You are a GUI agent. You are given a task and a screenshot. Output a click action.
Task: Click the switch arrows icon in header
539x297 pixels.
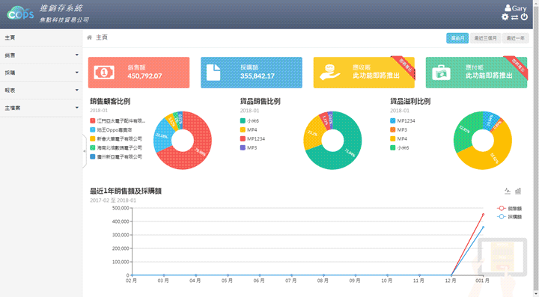[514, 16]
